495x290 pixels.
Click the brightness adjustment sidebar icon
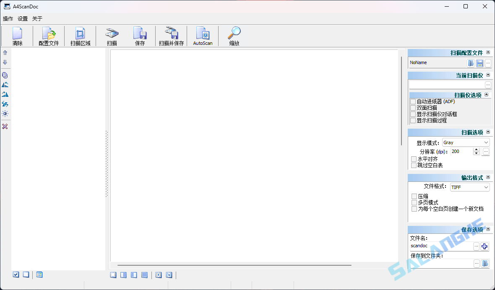(x=5, y=114)
